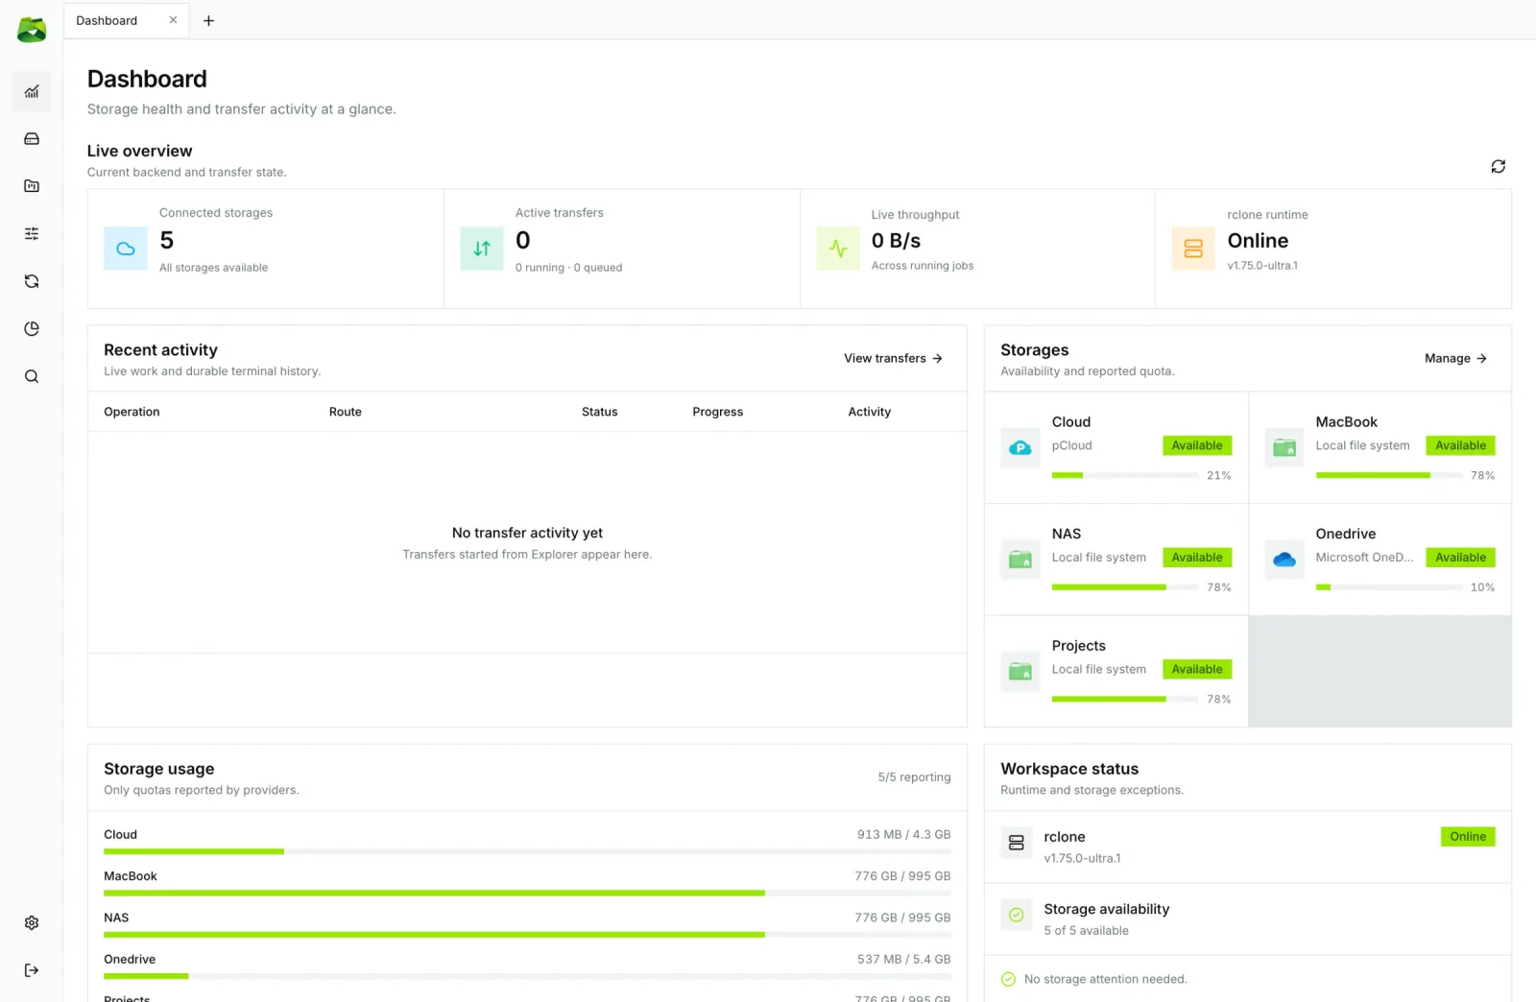Viewport: 1536px width, 1002px height.
Task: Select the Cloud pCloud storage card
Action: 1116,447
